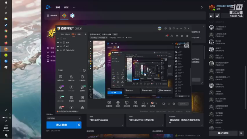Switch to the active orange scene tab

pos(73,34)
